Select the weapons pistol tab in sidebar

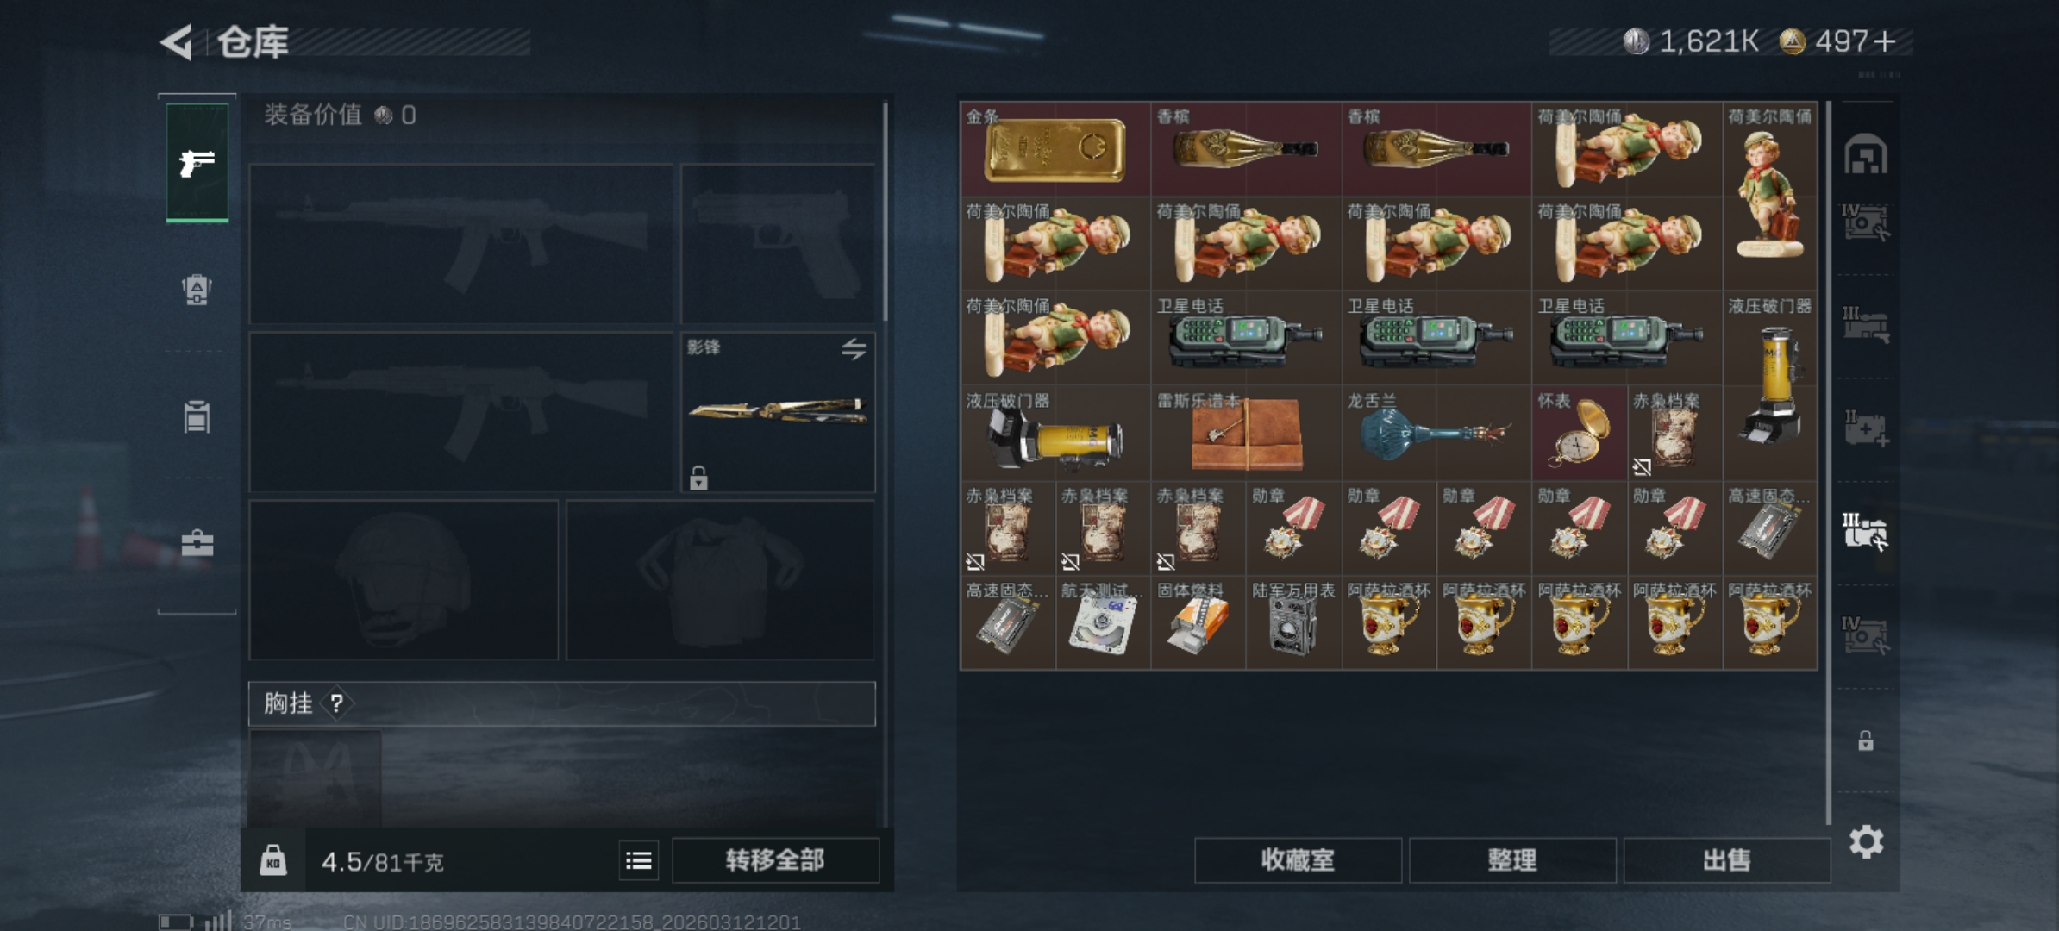pos(197,163)
